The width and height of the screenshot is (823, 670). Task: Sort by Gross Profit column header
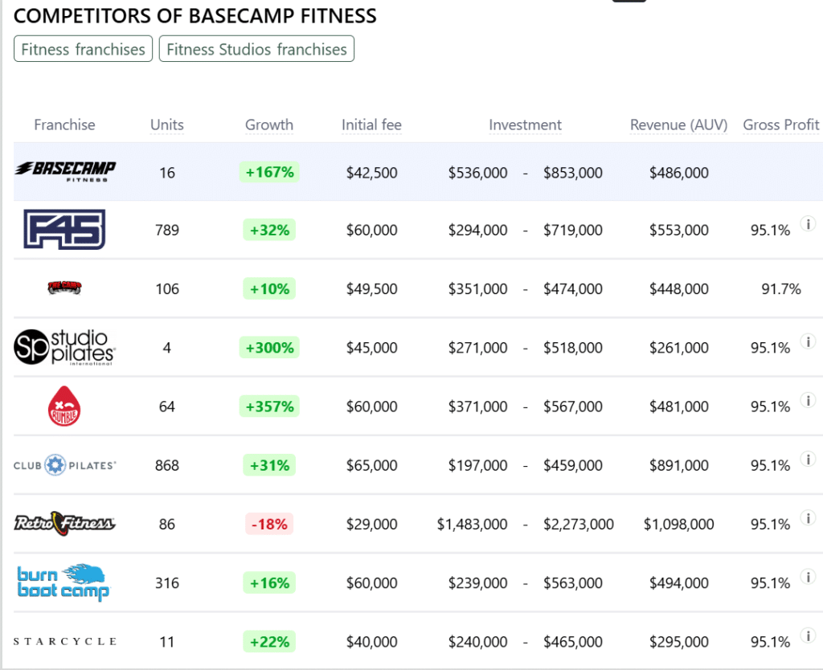[781, 125]
